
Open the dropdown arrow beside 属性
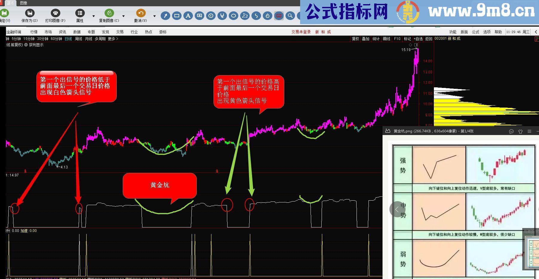click(x=93, y=16)
